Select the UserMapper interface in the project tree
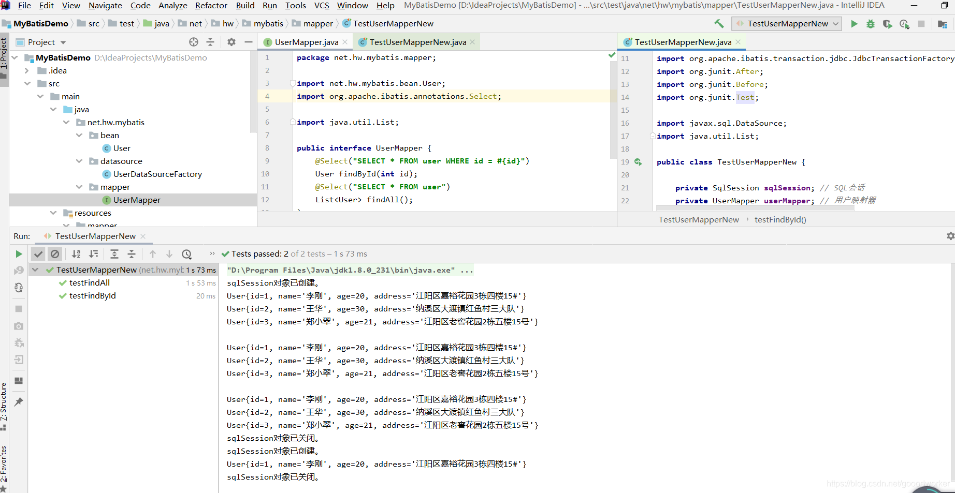 tap(137, 200)
